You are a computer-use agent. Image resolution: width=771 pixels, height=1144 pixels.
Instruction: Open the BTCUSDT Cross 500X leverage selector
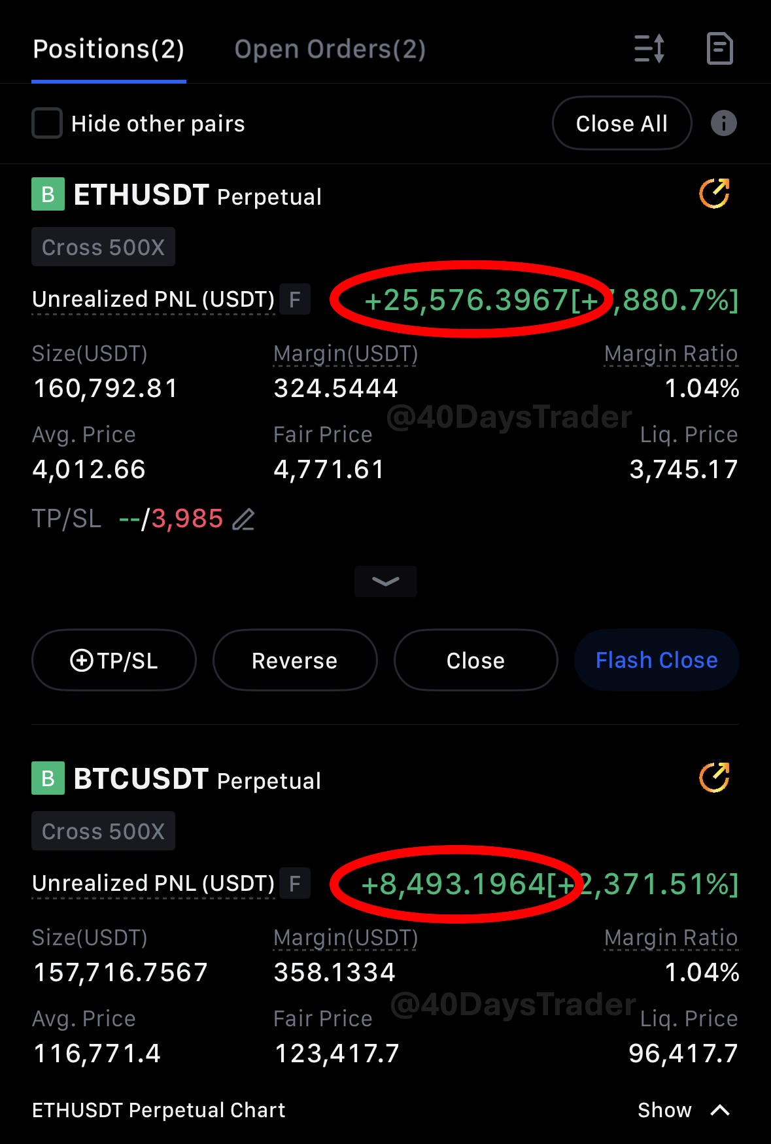pyautogui.click(x=103, y=831)
